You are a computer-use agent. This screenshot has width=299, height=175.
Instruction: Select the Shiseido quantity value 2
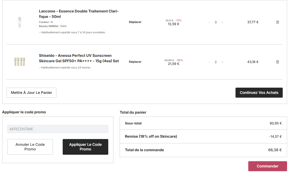coord(216,62)
